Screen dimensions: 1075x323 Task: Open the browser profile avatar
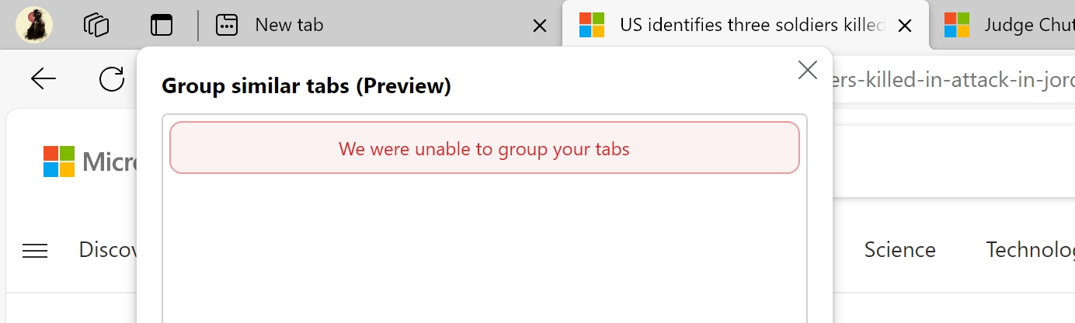point(34,25)
